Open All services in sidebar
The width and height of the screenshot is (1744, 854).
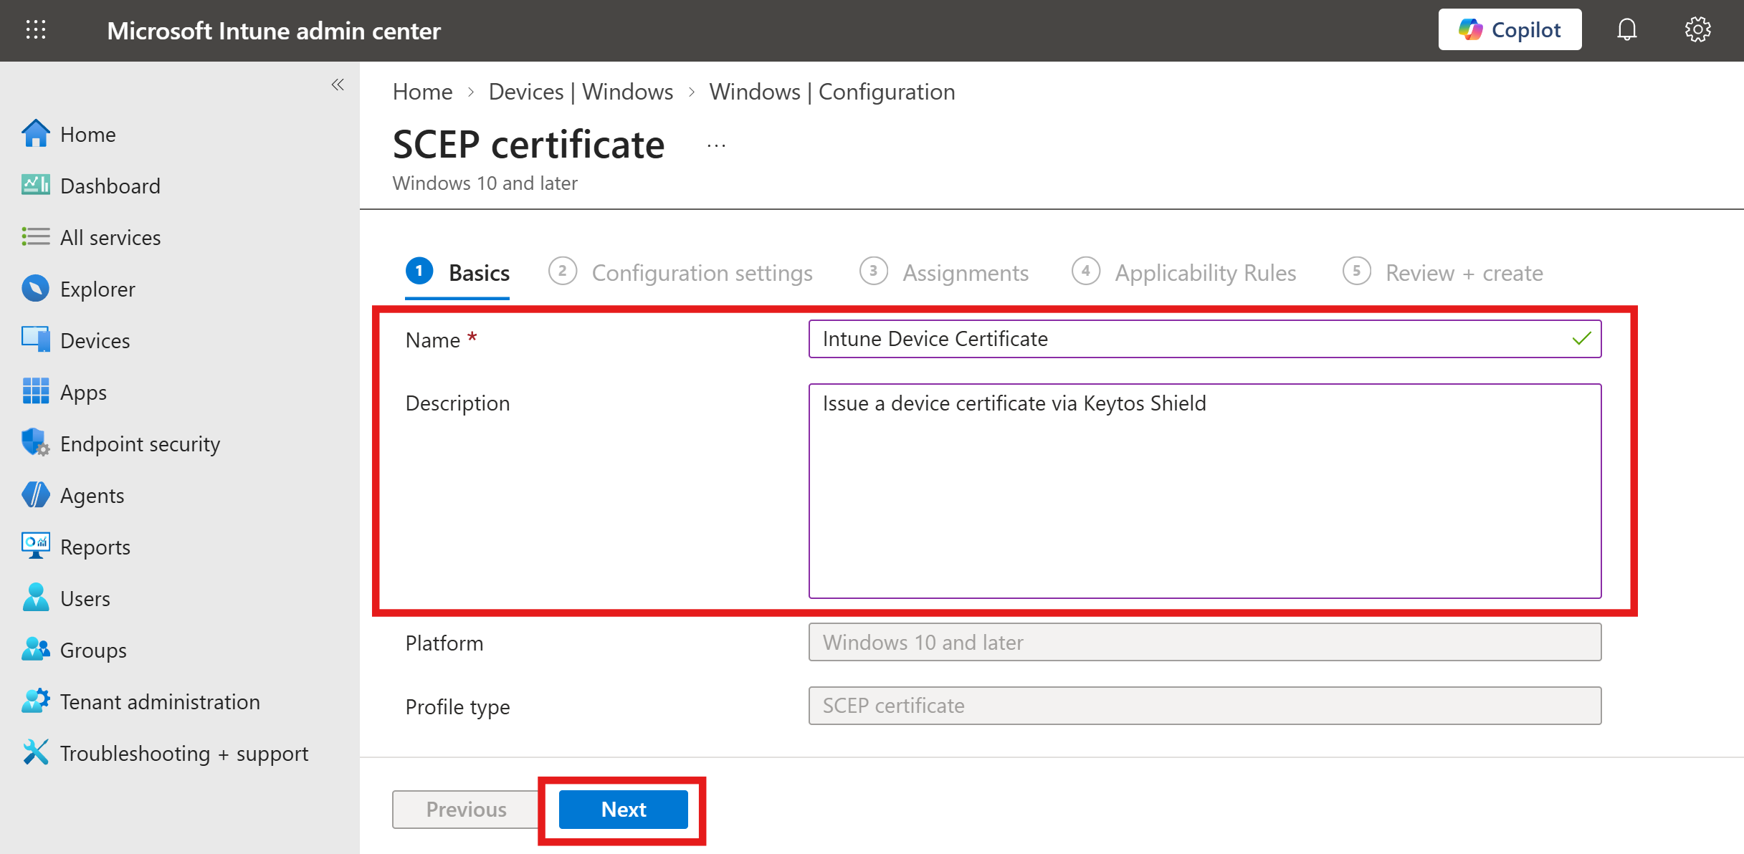click(x=110, y=238)
